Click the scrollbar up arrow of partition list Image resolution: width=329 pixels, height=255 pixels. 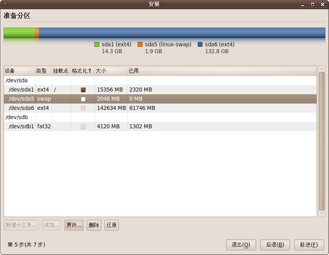point(322,69)
